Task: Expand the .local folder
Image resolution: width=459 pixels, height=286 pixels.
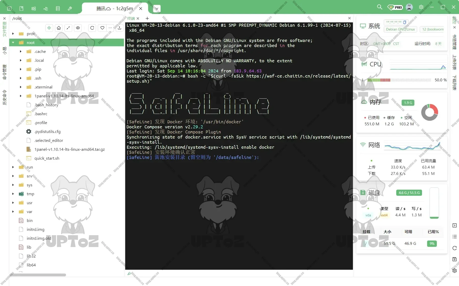Action: pos(21,60)
